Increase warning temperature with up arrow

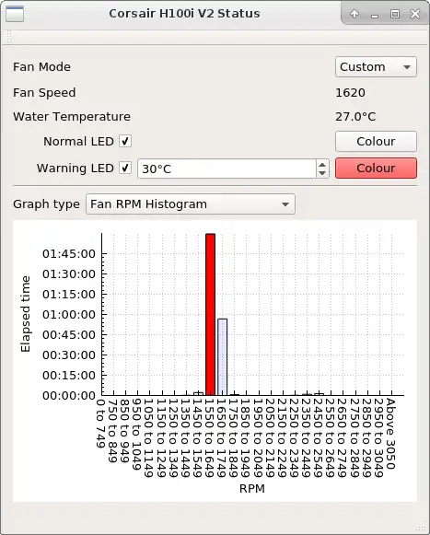pos(322,165)
